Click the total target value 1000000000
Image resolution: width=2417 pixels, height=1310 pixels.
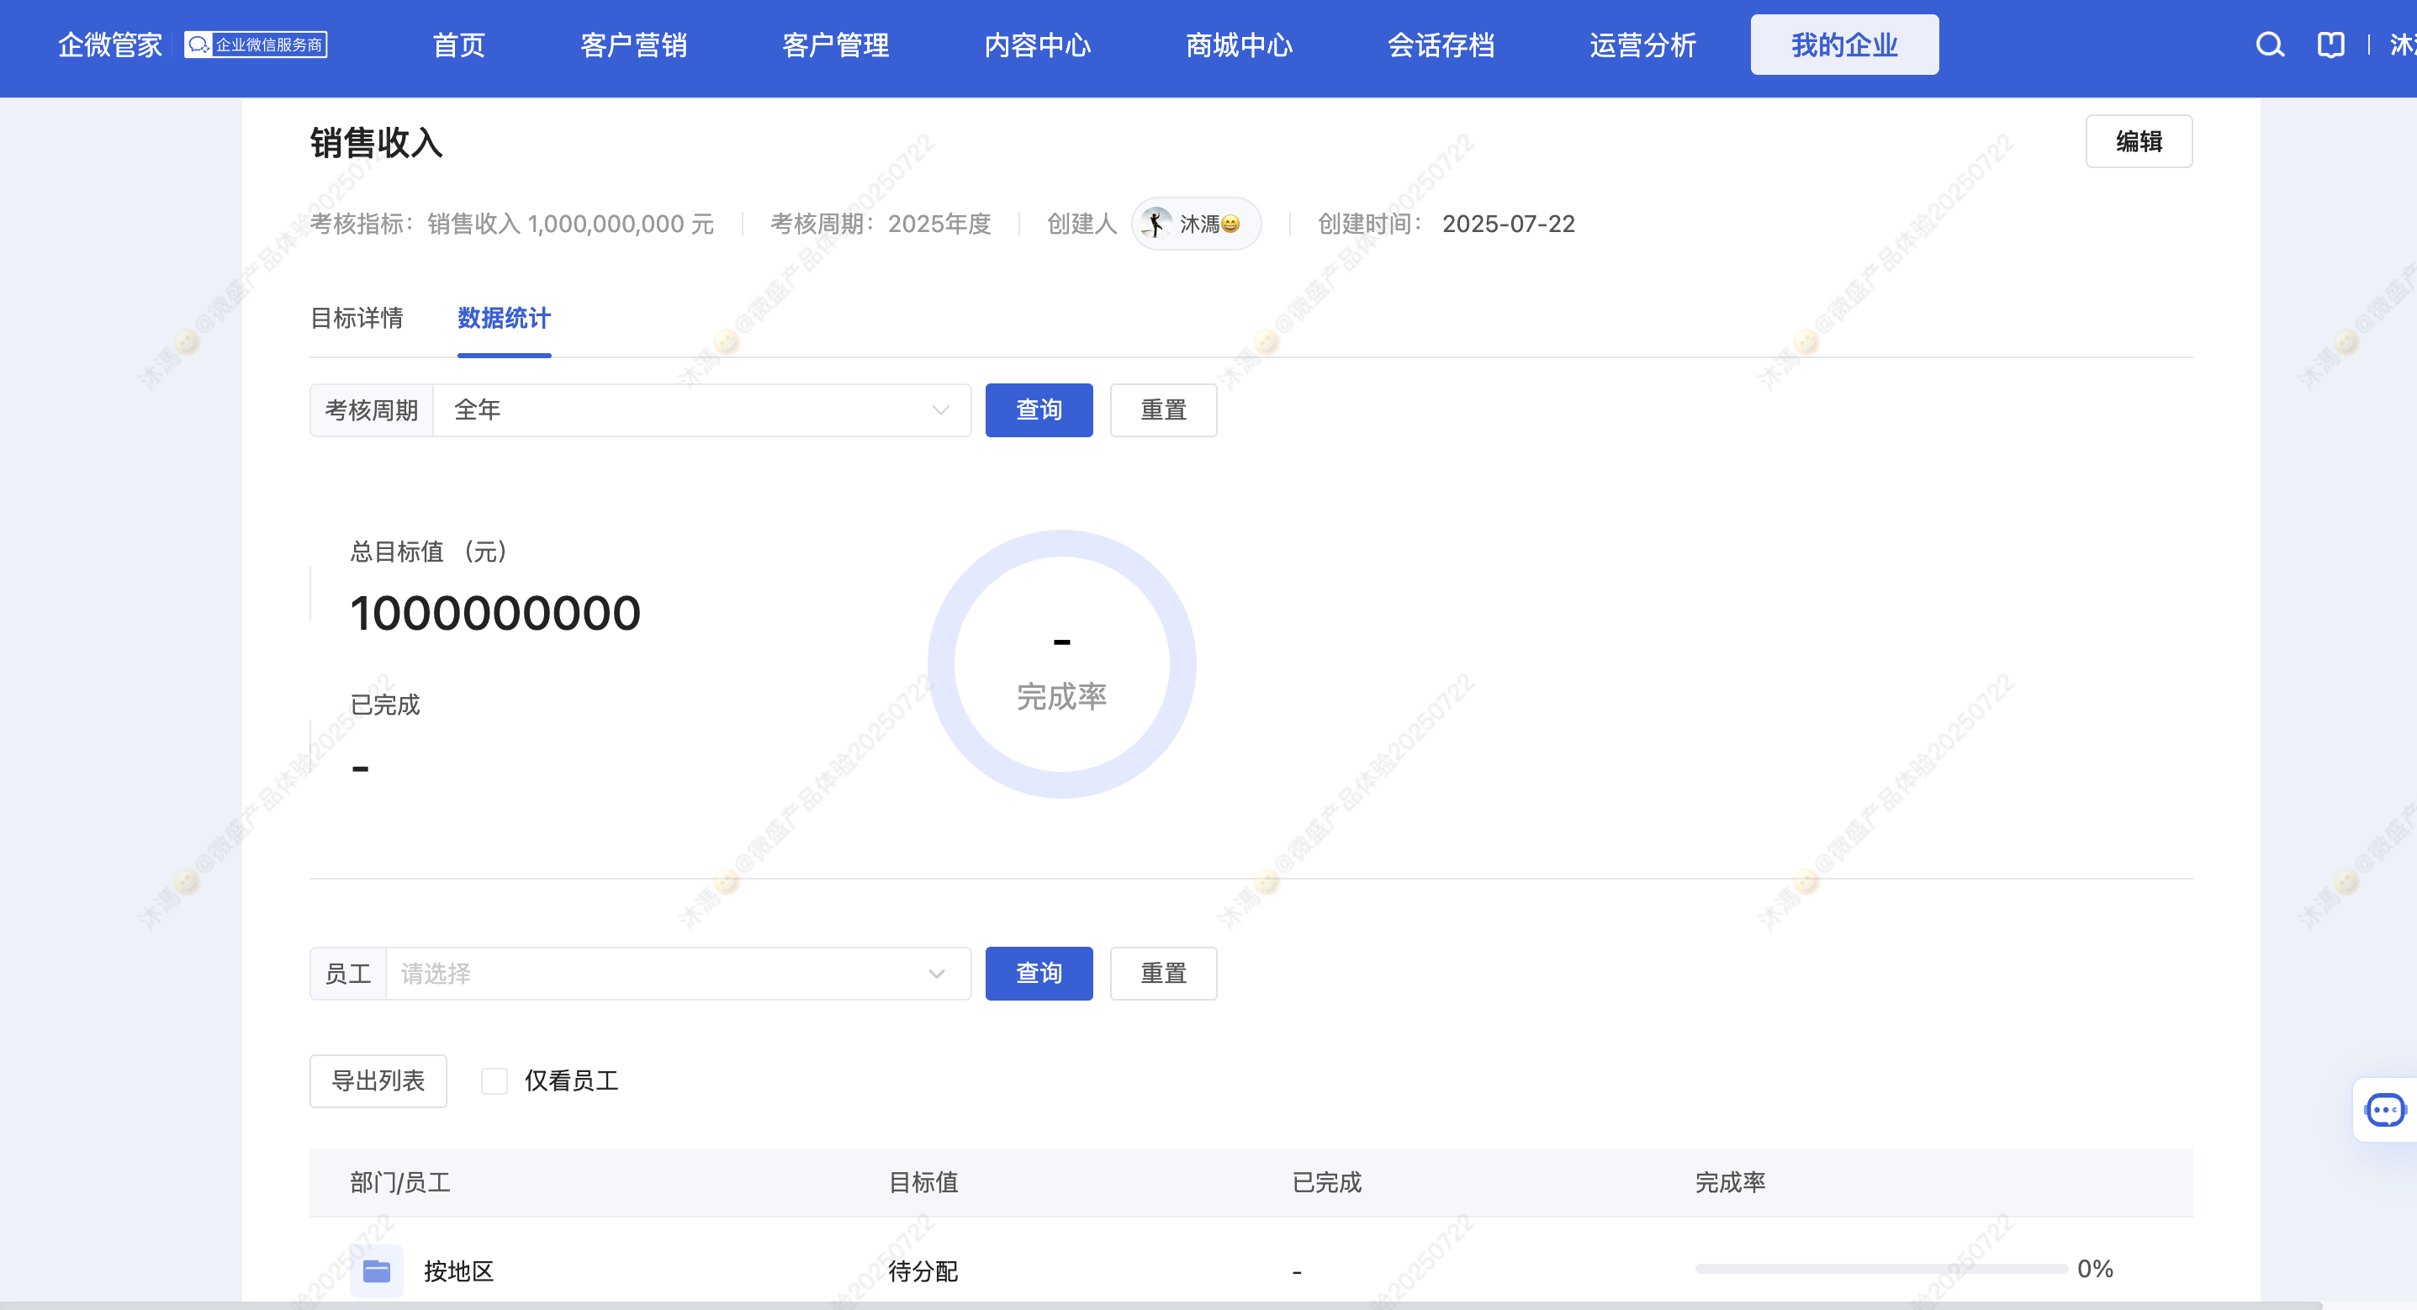click(x=495, y=614)
